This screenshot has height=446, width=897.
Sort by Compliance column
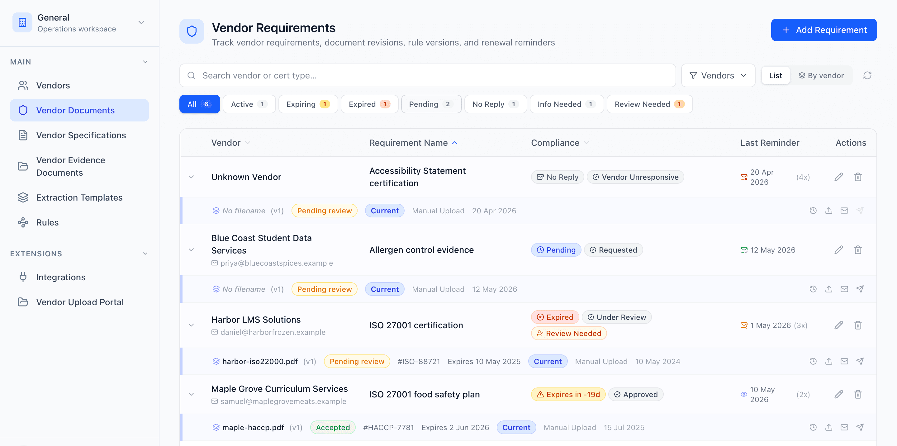click(x=560, y=143)
